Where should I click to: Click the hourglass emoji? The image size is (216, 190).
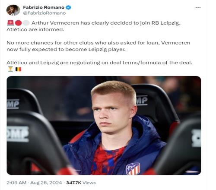[x=10, y=70]
